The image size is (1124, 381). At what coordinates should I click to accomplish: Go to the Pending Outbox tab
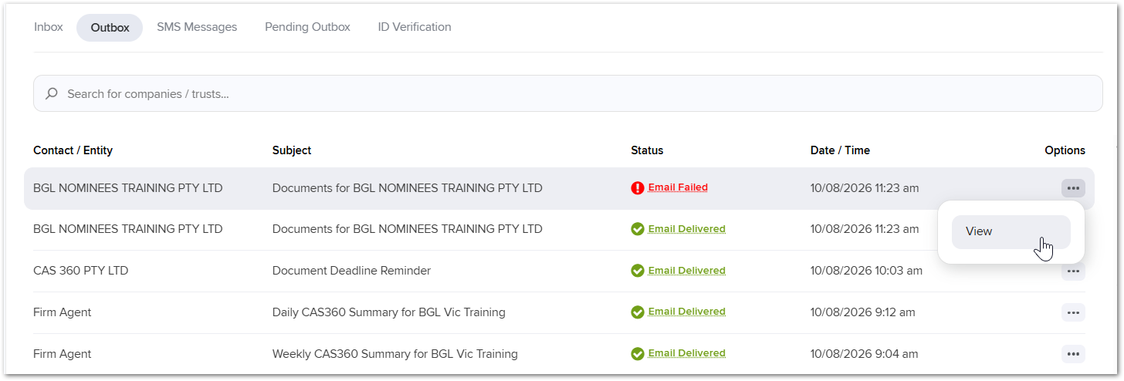pos(307,27)
